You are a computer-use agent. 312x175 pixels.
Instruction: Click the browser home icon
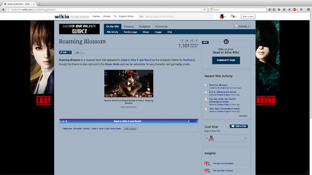pos(284,10)
